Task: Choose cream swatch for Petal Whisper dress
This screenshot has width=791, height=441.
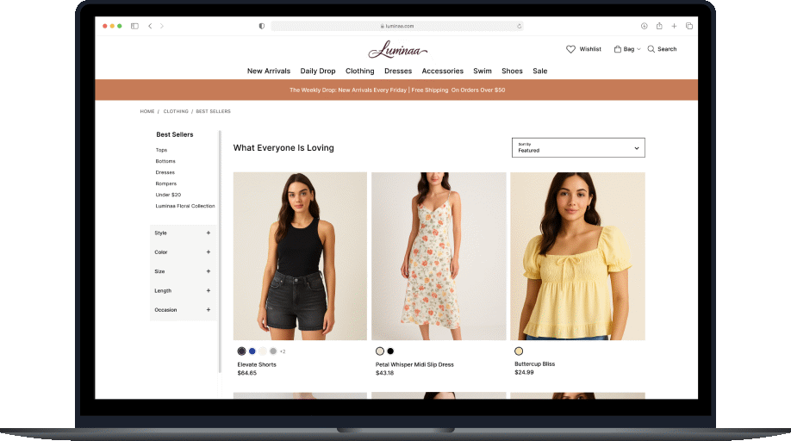Action: [x=380, y=351]
